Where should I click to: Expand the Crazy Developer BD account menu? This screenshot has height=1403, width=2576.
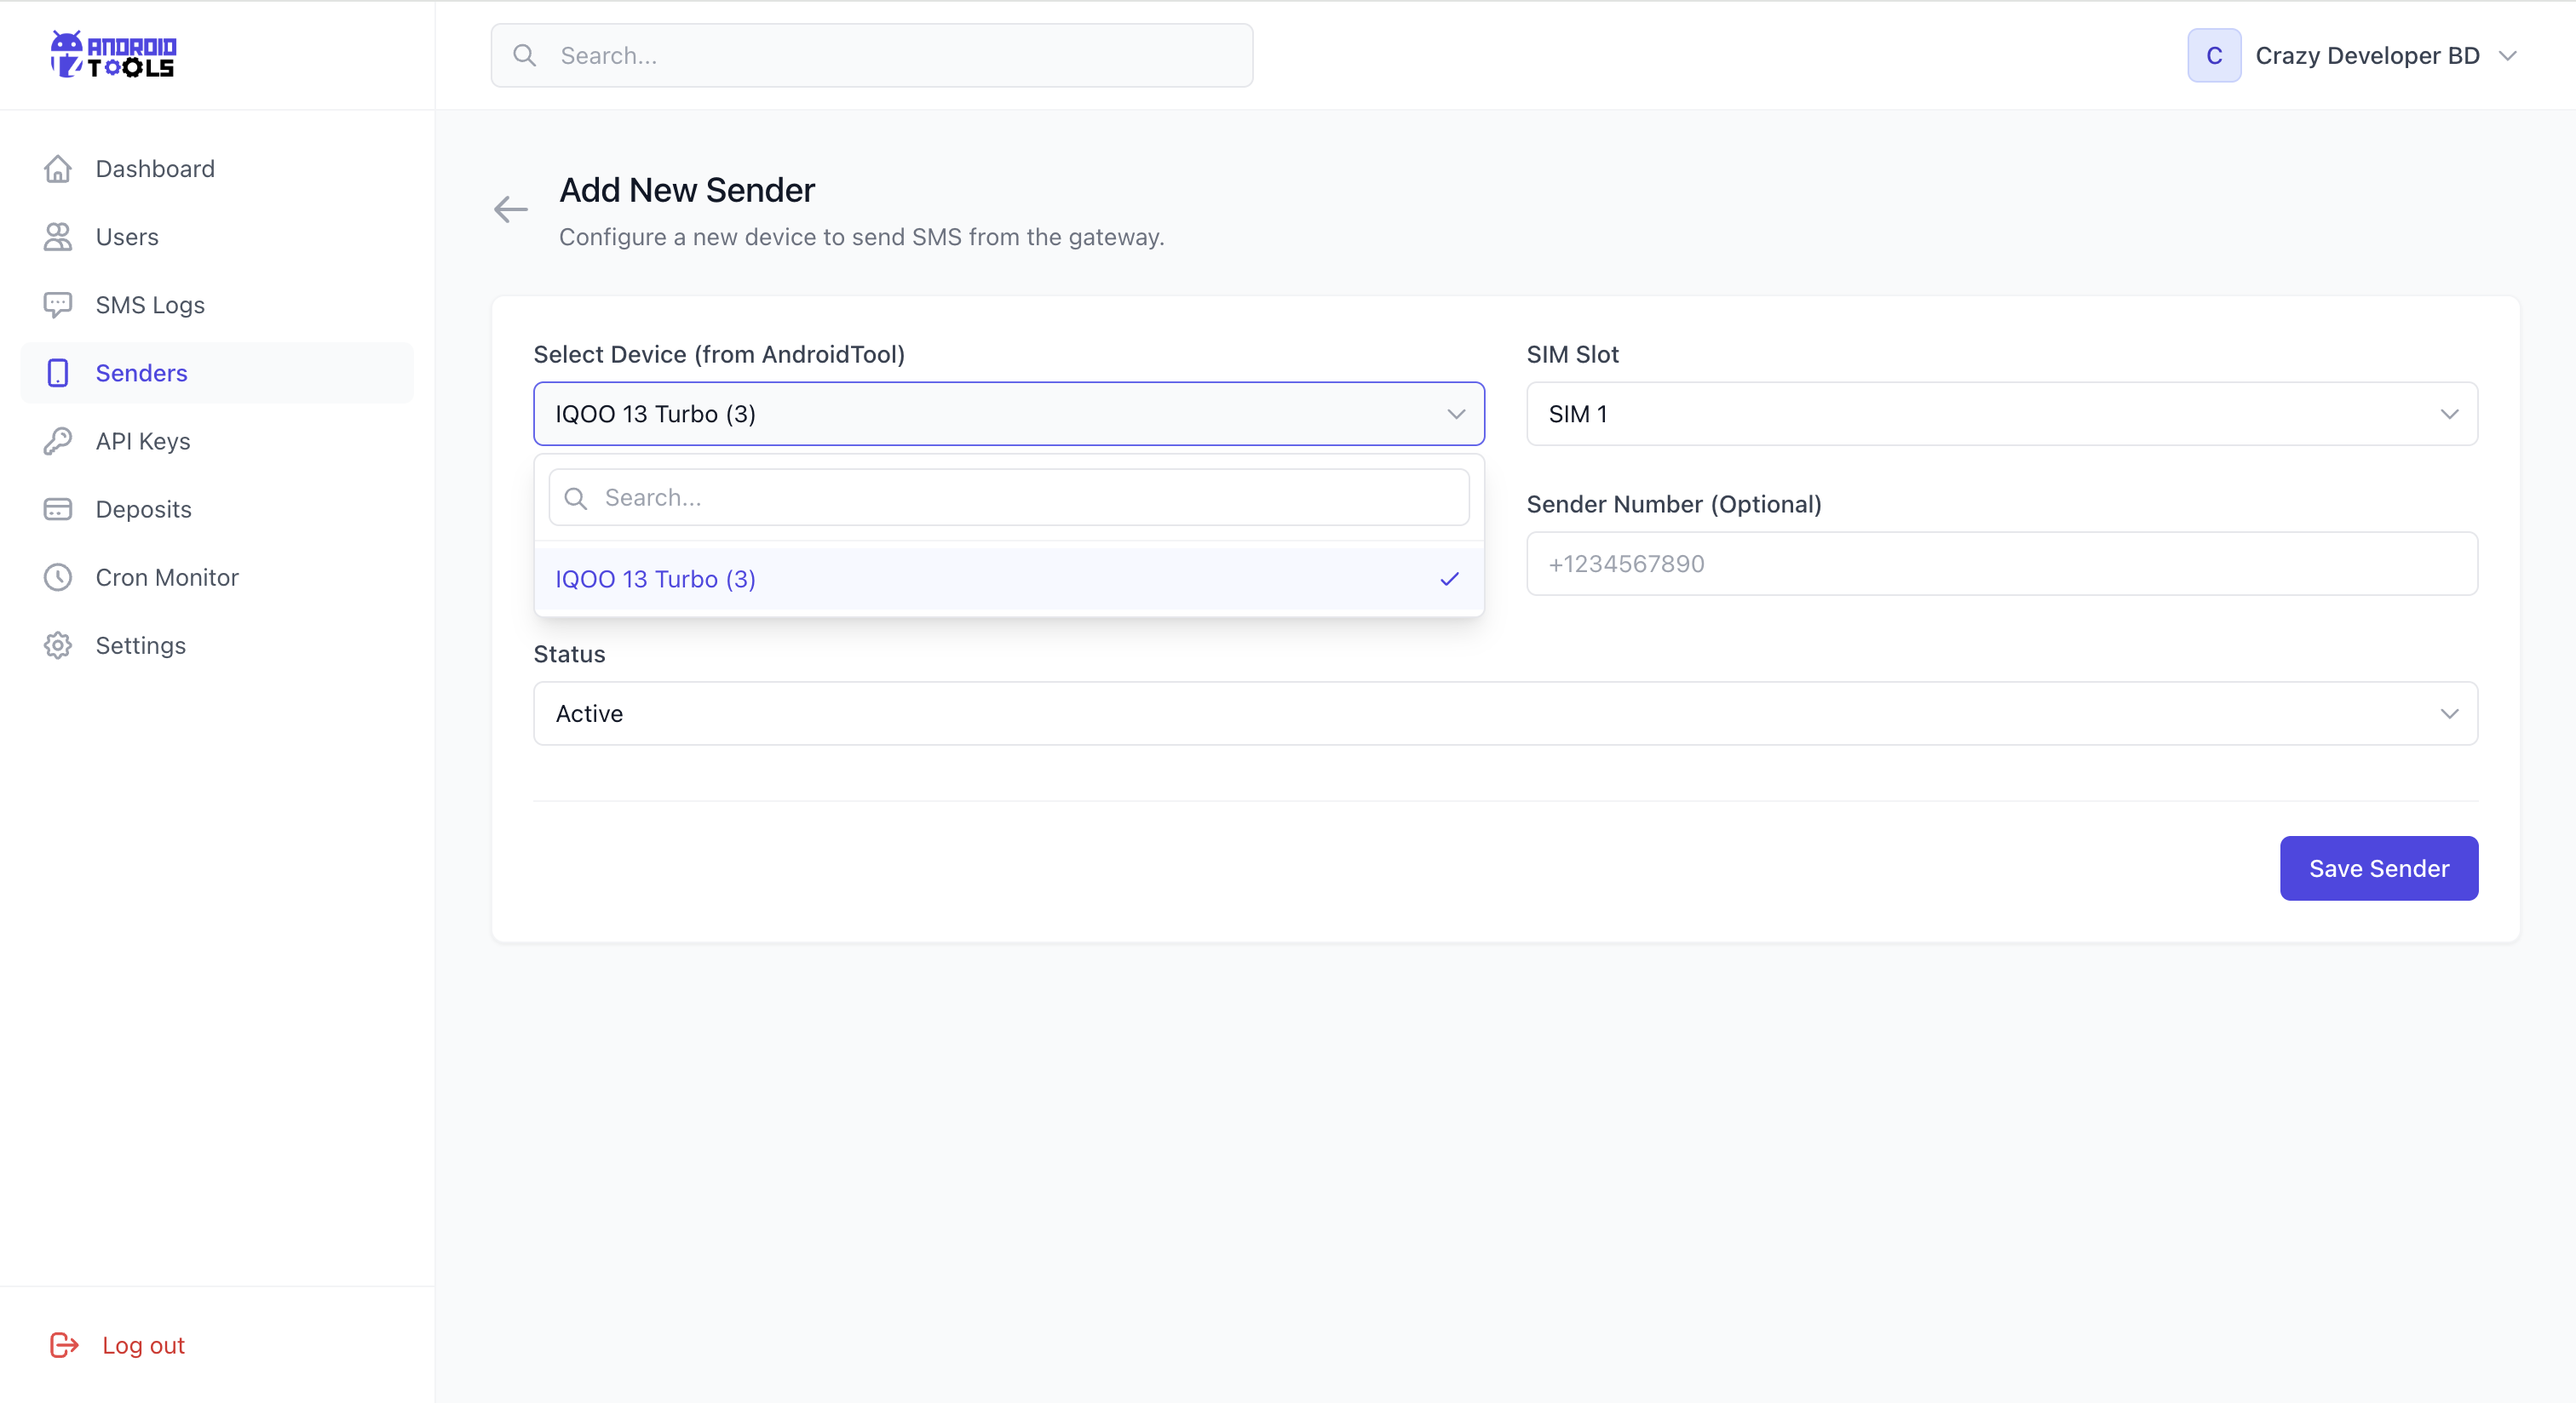pos(2352,55)
